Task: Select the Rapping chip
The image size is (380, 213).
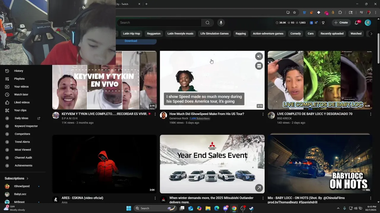Action: (241, 34)
